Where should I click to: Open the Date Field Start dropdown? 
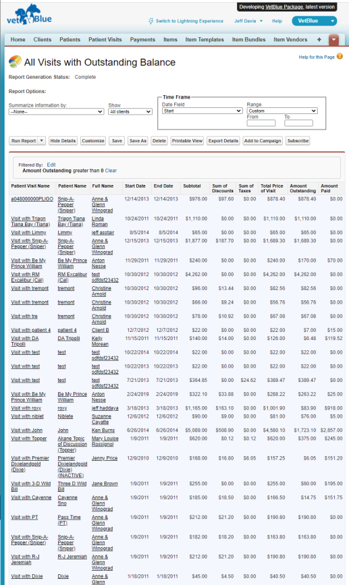point(203,111)
